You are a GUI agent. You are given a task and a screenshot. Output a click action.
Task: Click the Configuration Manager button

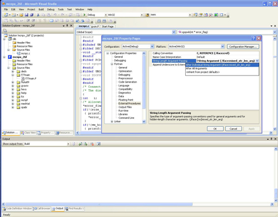click(243, 47)
